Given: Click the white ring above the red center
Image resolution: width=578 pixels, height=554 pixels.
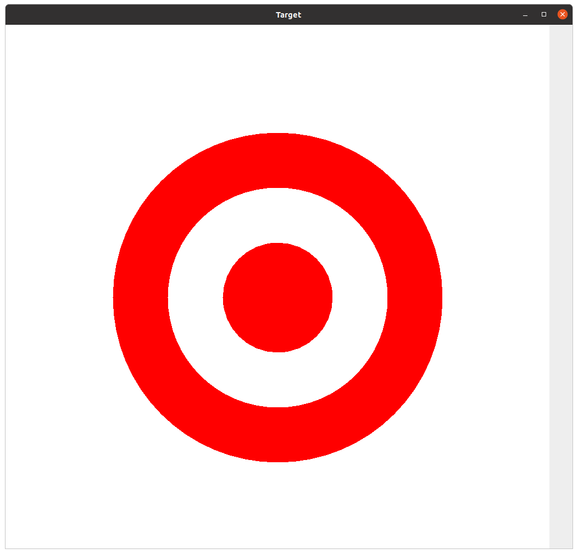Looking at the screenshot, I should click(x=277, y=215).
